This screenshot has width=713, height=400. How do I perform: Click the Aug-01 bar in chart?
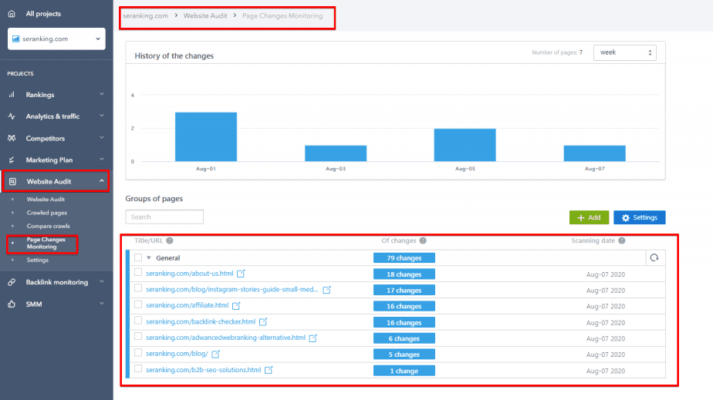coord(206,136)
